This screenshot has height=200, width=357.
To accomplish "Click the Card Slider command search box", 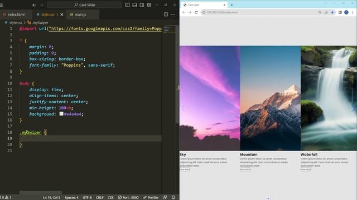I will coord(84,5).
